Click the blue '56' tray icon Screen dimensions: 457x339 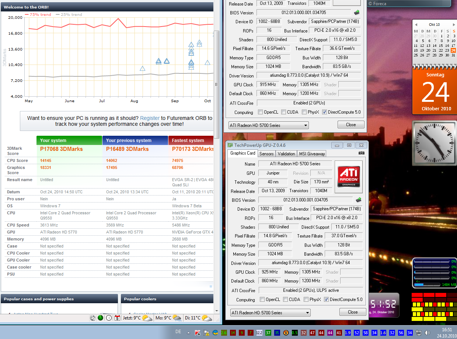pos(401,333)
